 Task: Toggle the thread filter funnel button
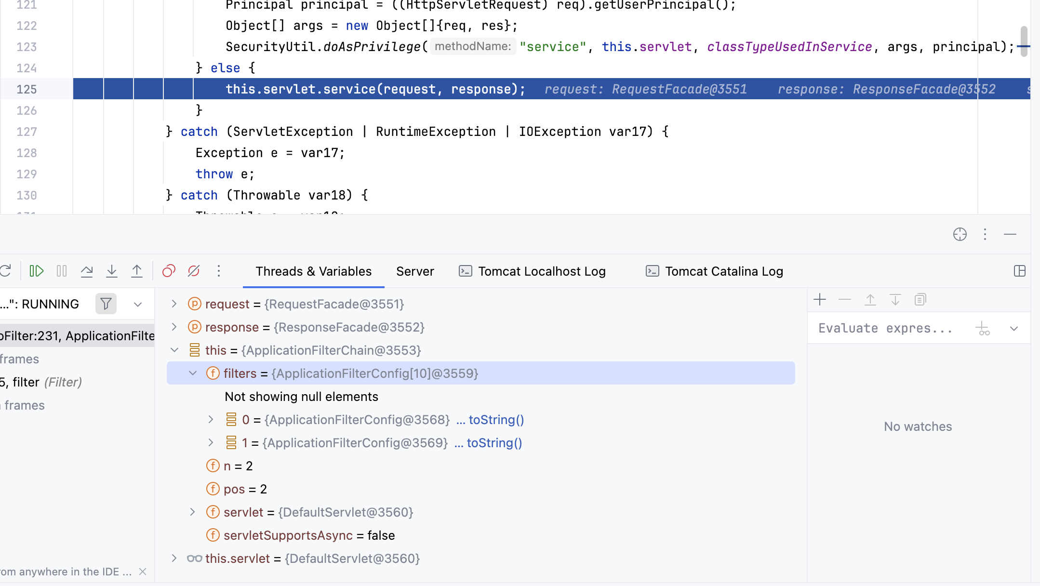106,304
